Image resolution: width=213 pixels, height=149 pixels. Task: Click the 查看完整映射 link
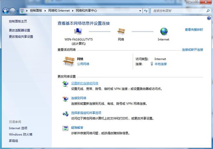tap(194, 30)
